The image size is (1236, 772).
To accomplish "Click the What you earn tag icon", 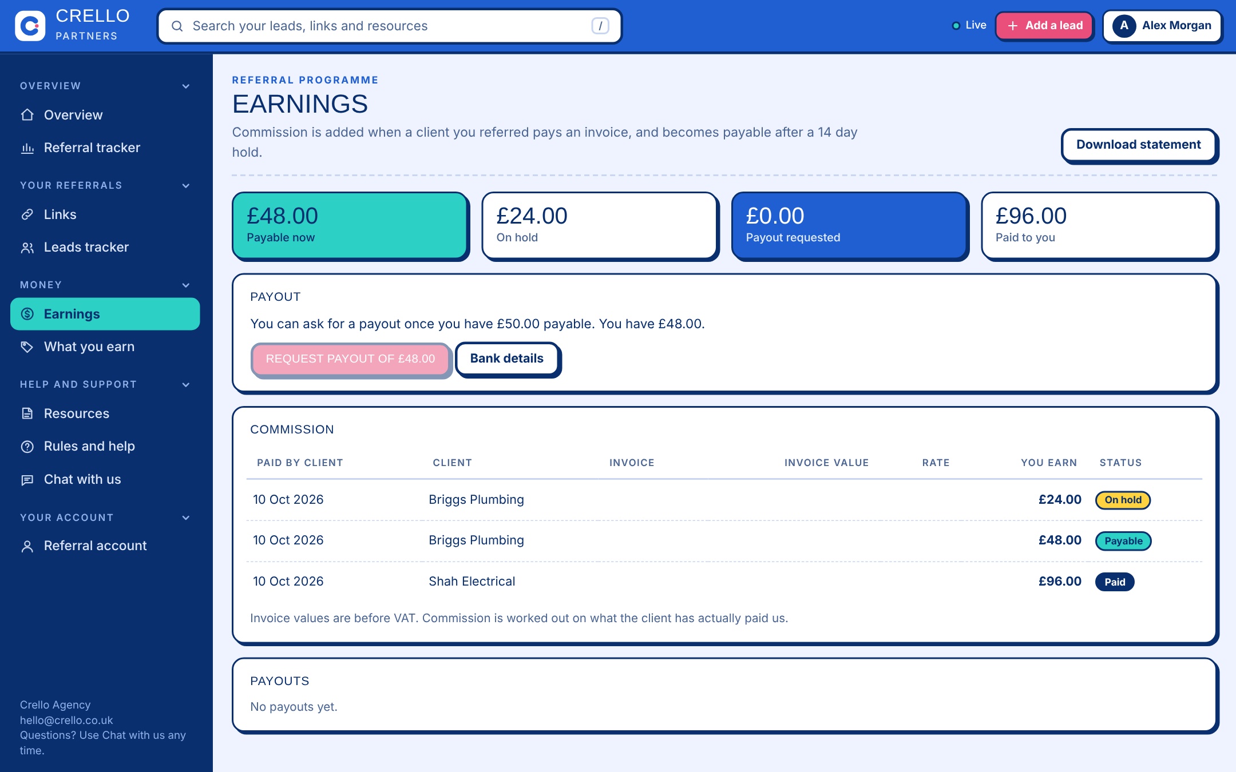I will coord(27,347).
